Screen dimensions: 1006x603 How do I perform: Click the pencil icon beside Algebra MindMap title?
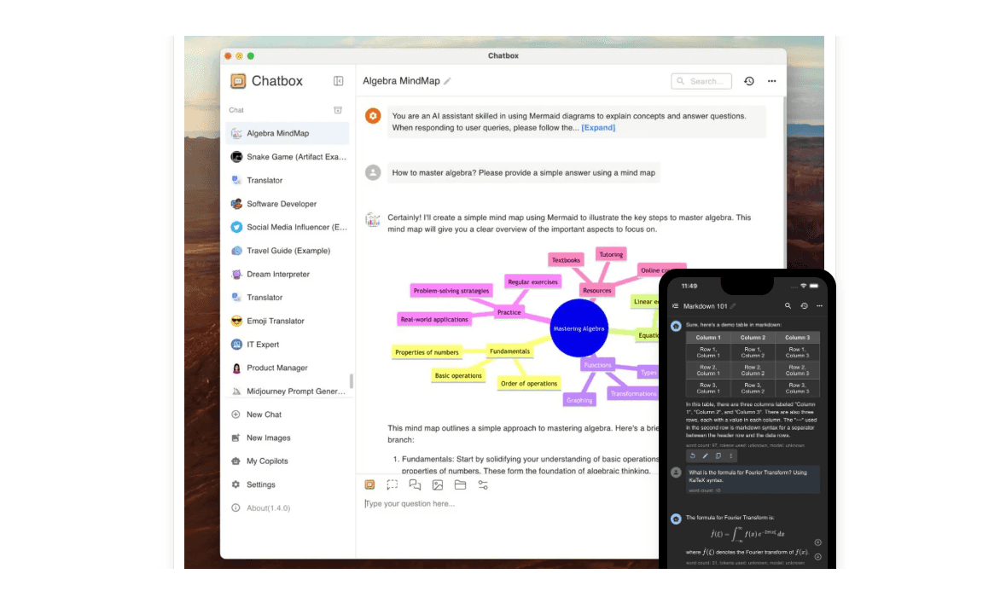tap(447, 81)
